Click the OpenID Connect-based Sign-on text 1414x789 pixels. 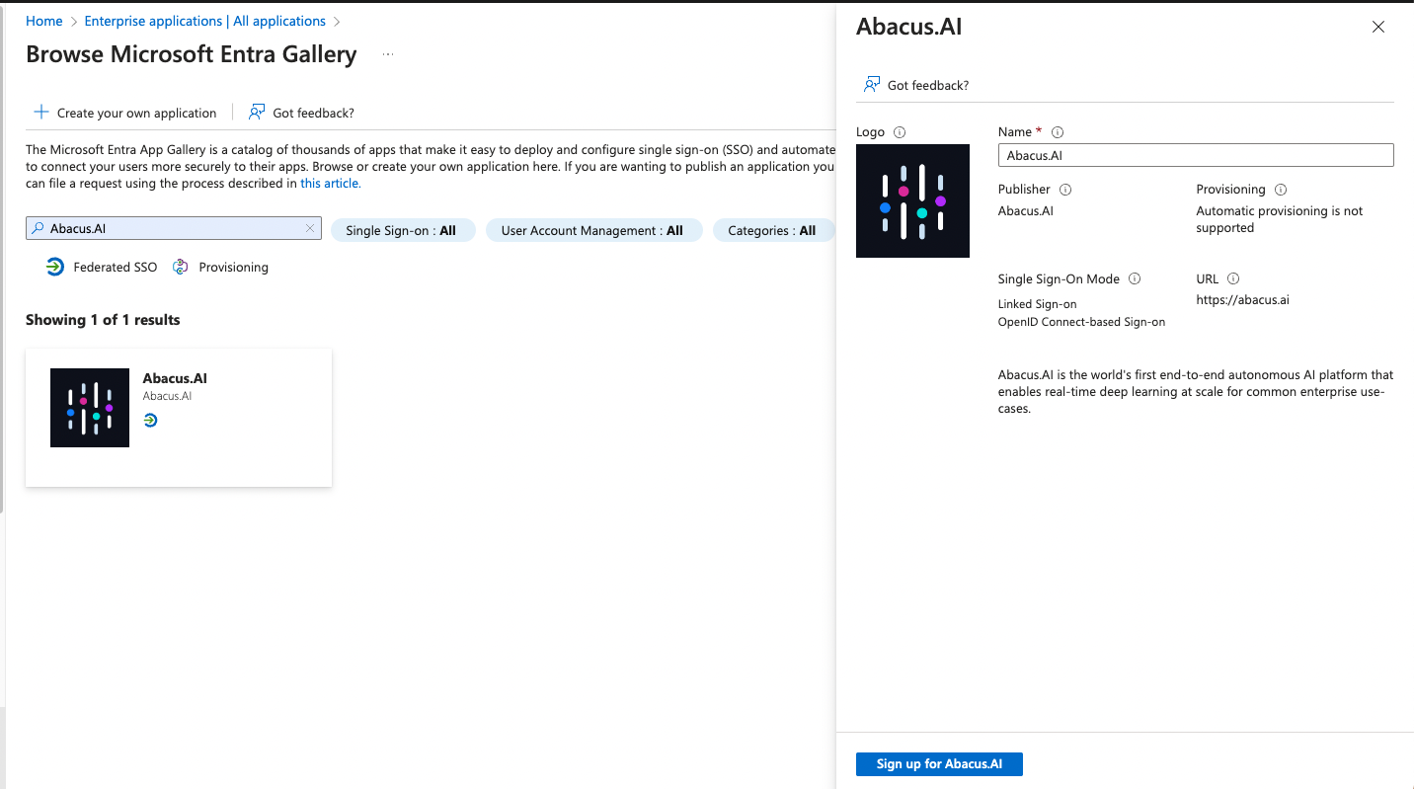pyautogui.click(x=1081, y=322)
